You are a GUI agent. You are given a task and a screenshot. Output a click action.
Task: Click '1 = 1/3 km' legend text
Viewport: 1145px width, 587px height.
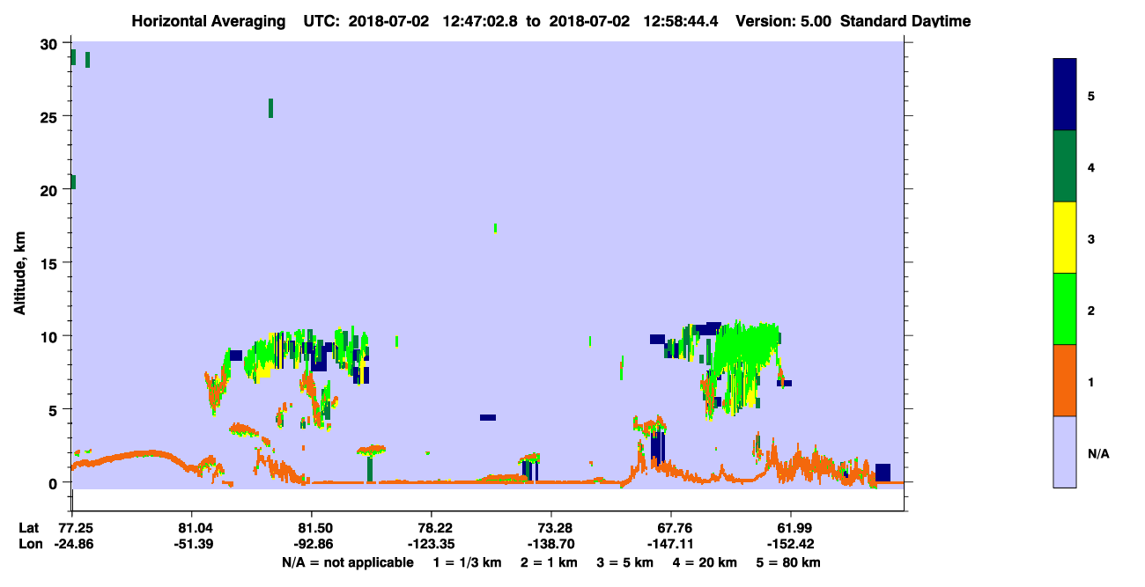468,562
